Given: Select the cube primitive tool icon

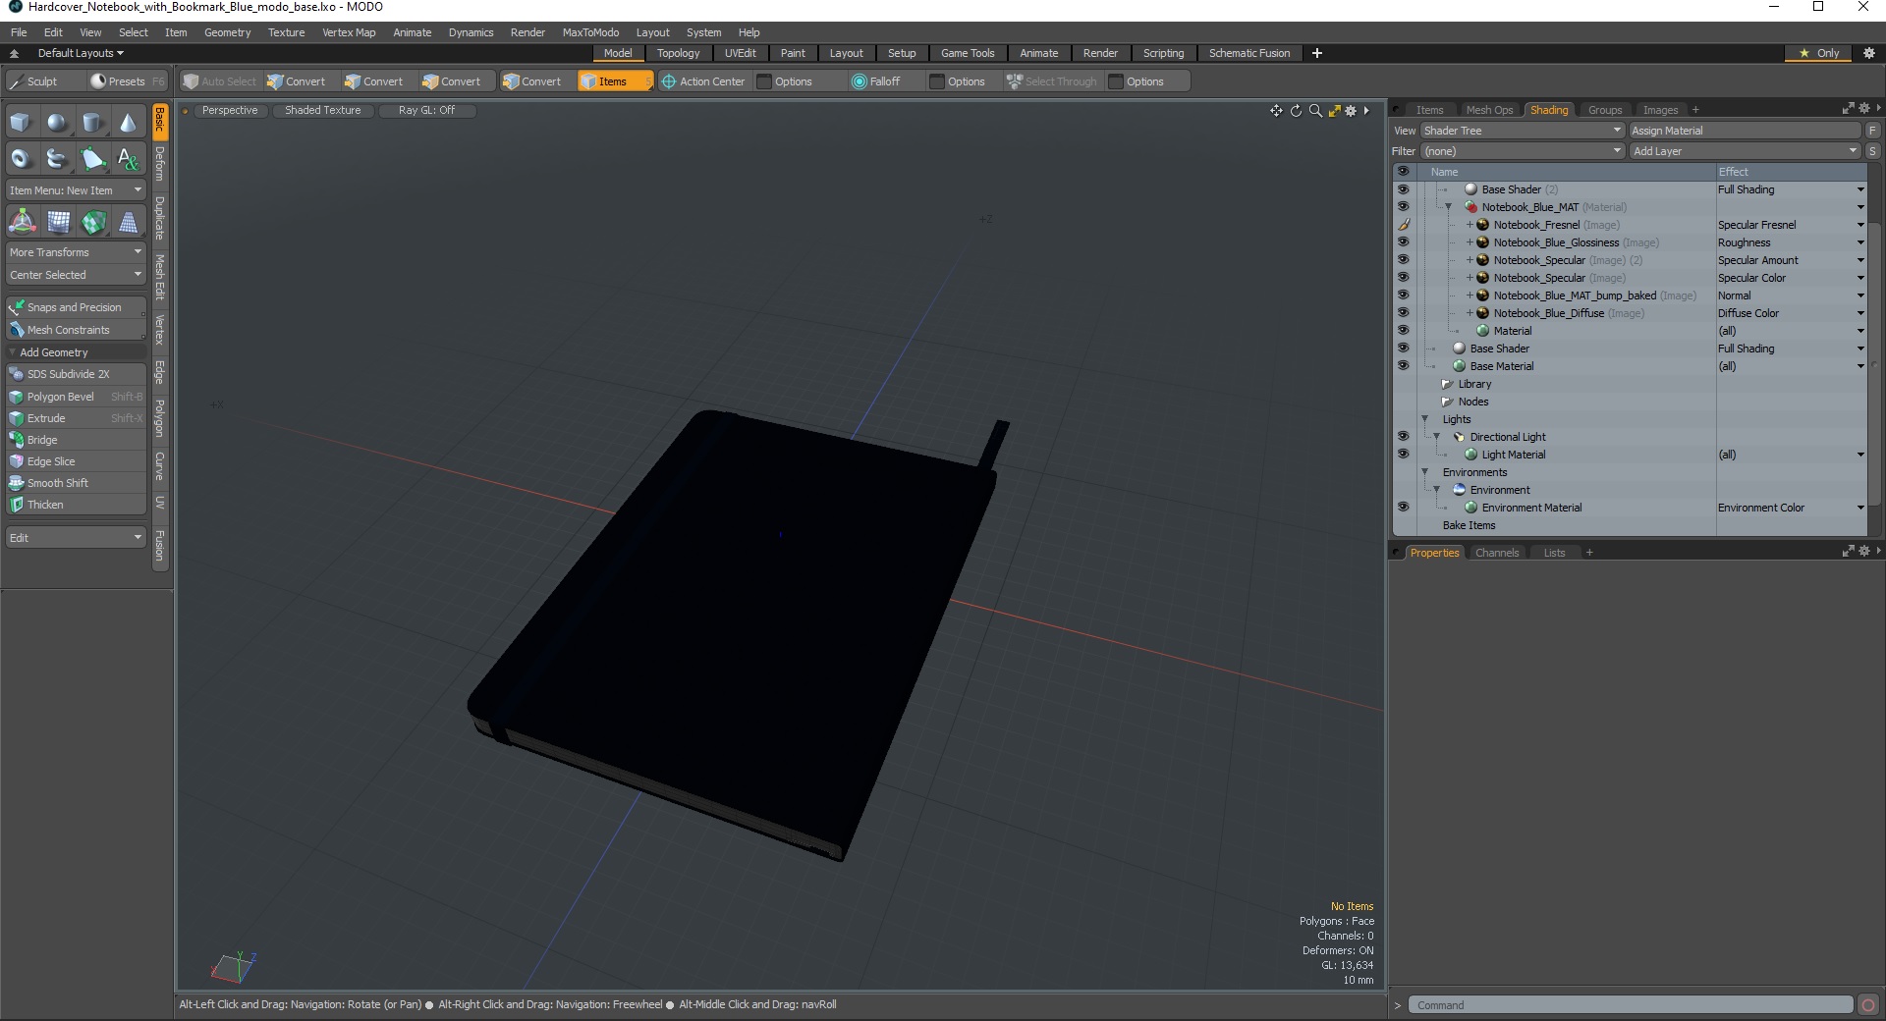Looking at the screenshot, I should (x=21, y=123).
